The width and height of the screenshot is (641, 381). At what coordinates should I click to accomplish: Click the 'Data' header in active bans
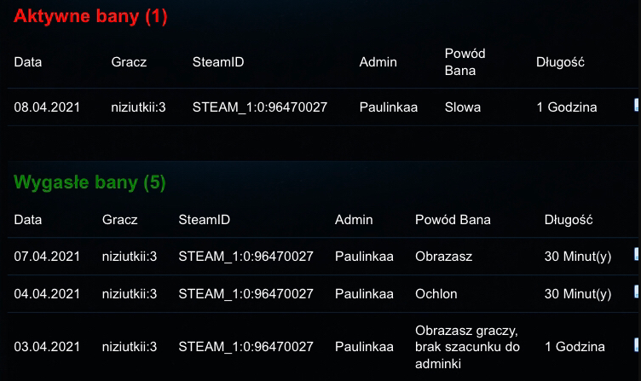click(x=28, y=61)
